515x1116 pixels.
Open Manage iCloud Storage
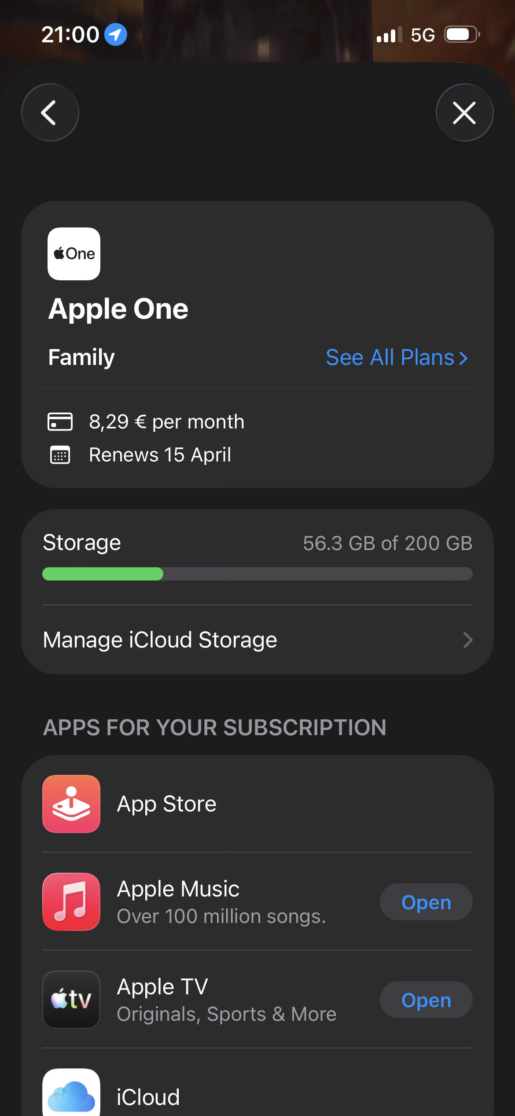[160, 640]
